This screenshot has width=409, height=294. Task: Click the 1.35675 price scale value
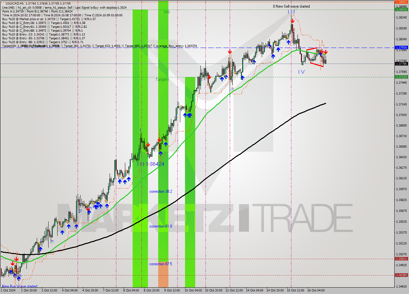point(401,211)
